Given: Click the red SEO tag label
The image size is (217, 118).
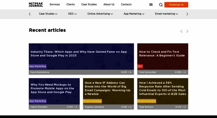Looking at the screenshot, I should [140, 66].
